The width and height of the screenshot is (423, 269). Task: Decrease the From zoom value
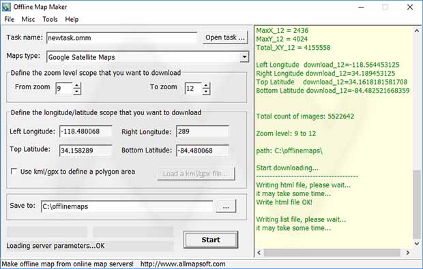pyautogui.click(x=77, y=91)
